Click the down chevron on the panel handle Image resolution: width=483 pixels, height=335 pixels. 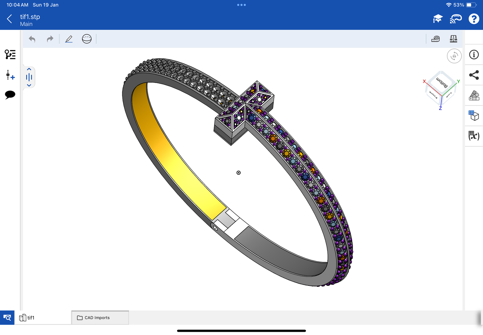pyautogui.click(x=29, y=85)
